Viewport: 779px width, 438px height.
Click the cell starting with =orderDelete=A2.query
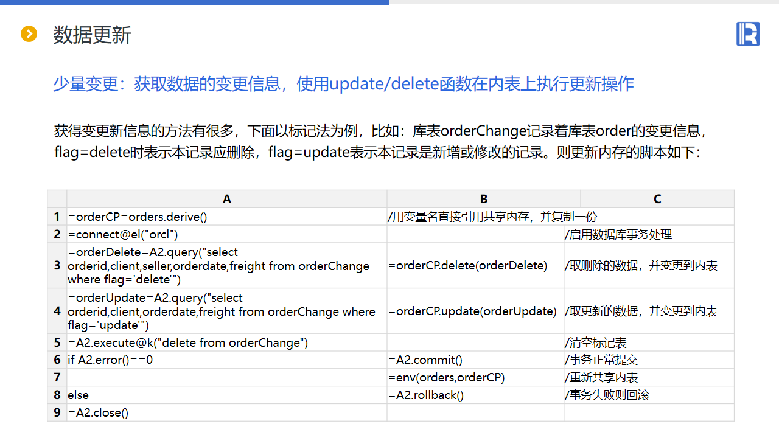pyautogui.click(x=227, y=266)
